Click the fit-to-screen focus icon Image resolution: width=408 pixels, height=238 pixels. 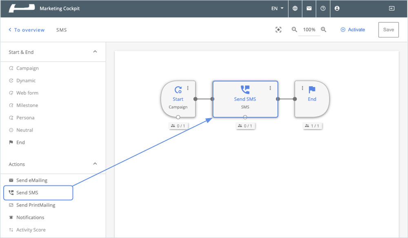point(278,30)
